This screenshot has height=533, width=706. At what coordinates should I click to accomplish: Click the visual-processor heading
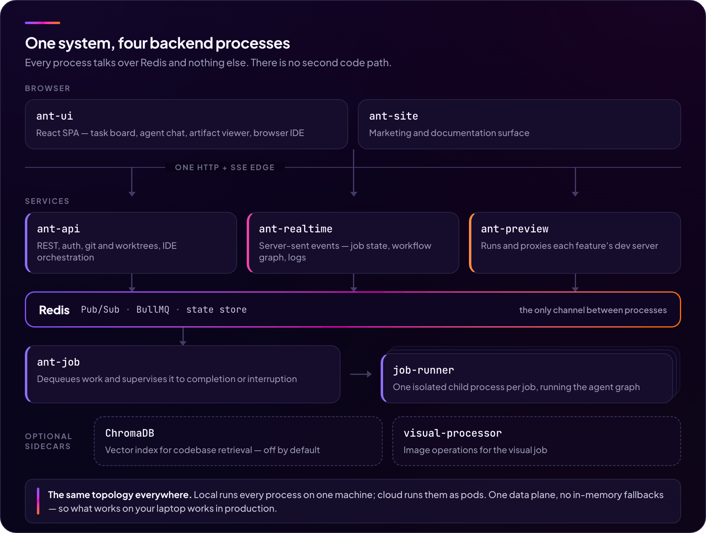(452, 433)
